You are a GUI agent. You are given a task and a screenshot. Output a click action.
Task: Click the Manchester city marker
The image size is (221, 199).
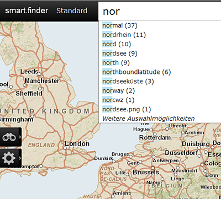tap(24, 85)
